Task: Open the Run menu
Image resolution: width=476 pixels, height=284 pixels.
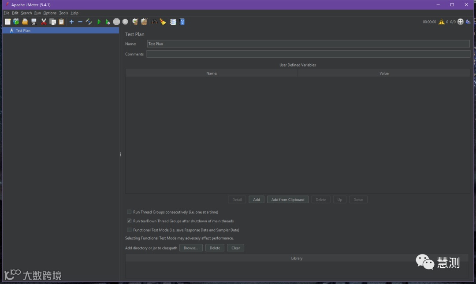Action: 37,13
